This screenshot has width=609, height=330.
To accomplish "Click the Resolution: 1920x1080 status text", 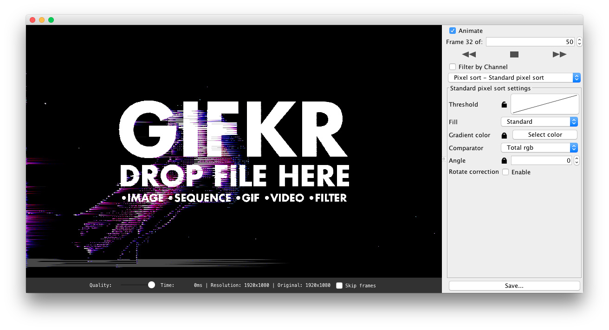I will (x=240, y=286).
